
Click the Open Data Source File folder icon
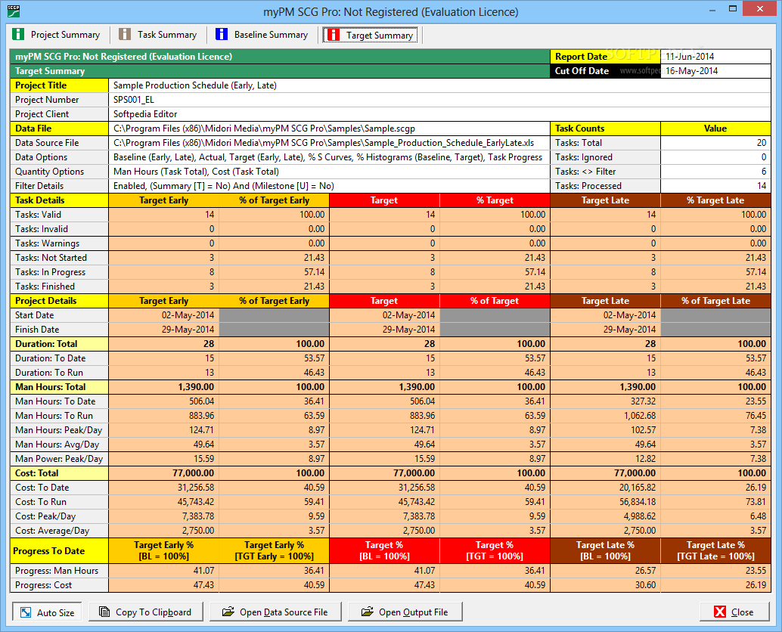pos(228,612)
